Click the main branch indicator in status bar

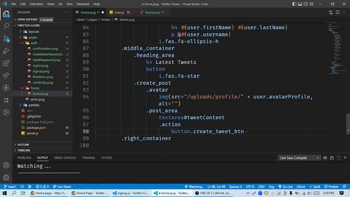(10, 187)
